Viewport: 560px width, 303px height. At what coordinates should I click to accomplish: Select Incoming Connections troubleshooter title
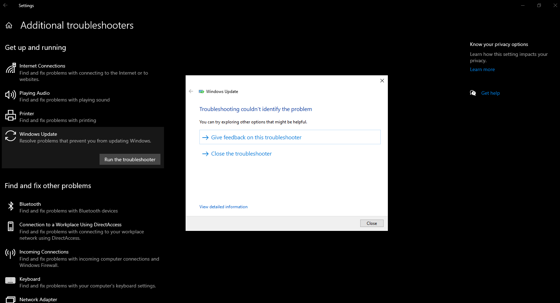(x=44, y=252)
